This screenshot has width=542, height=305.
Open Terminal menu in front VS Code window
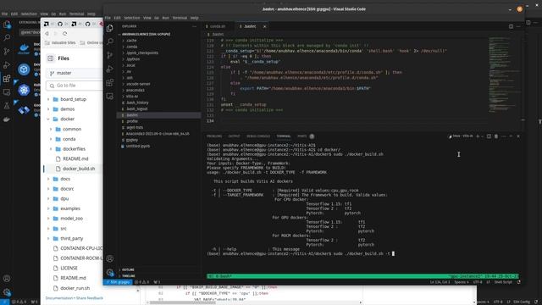point(180,18)
